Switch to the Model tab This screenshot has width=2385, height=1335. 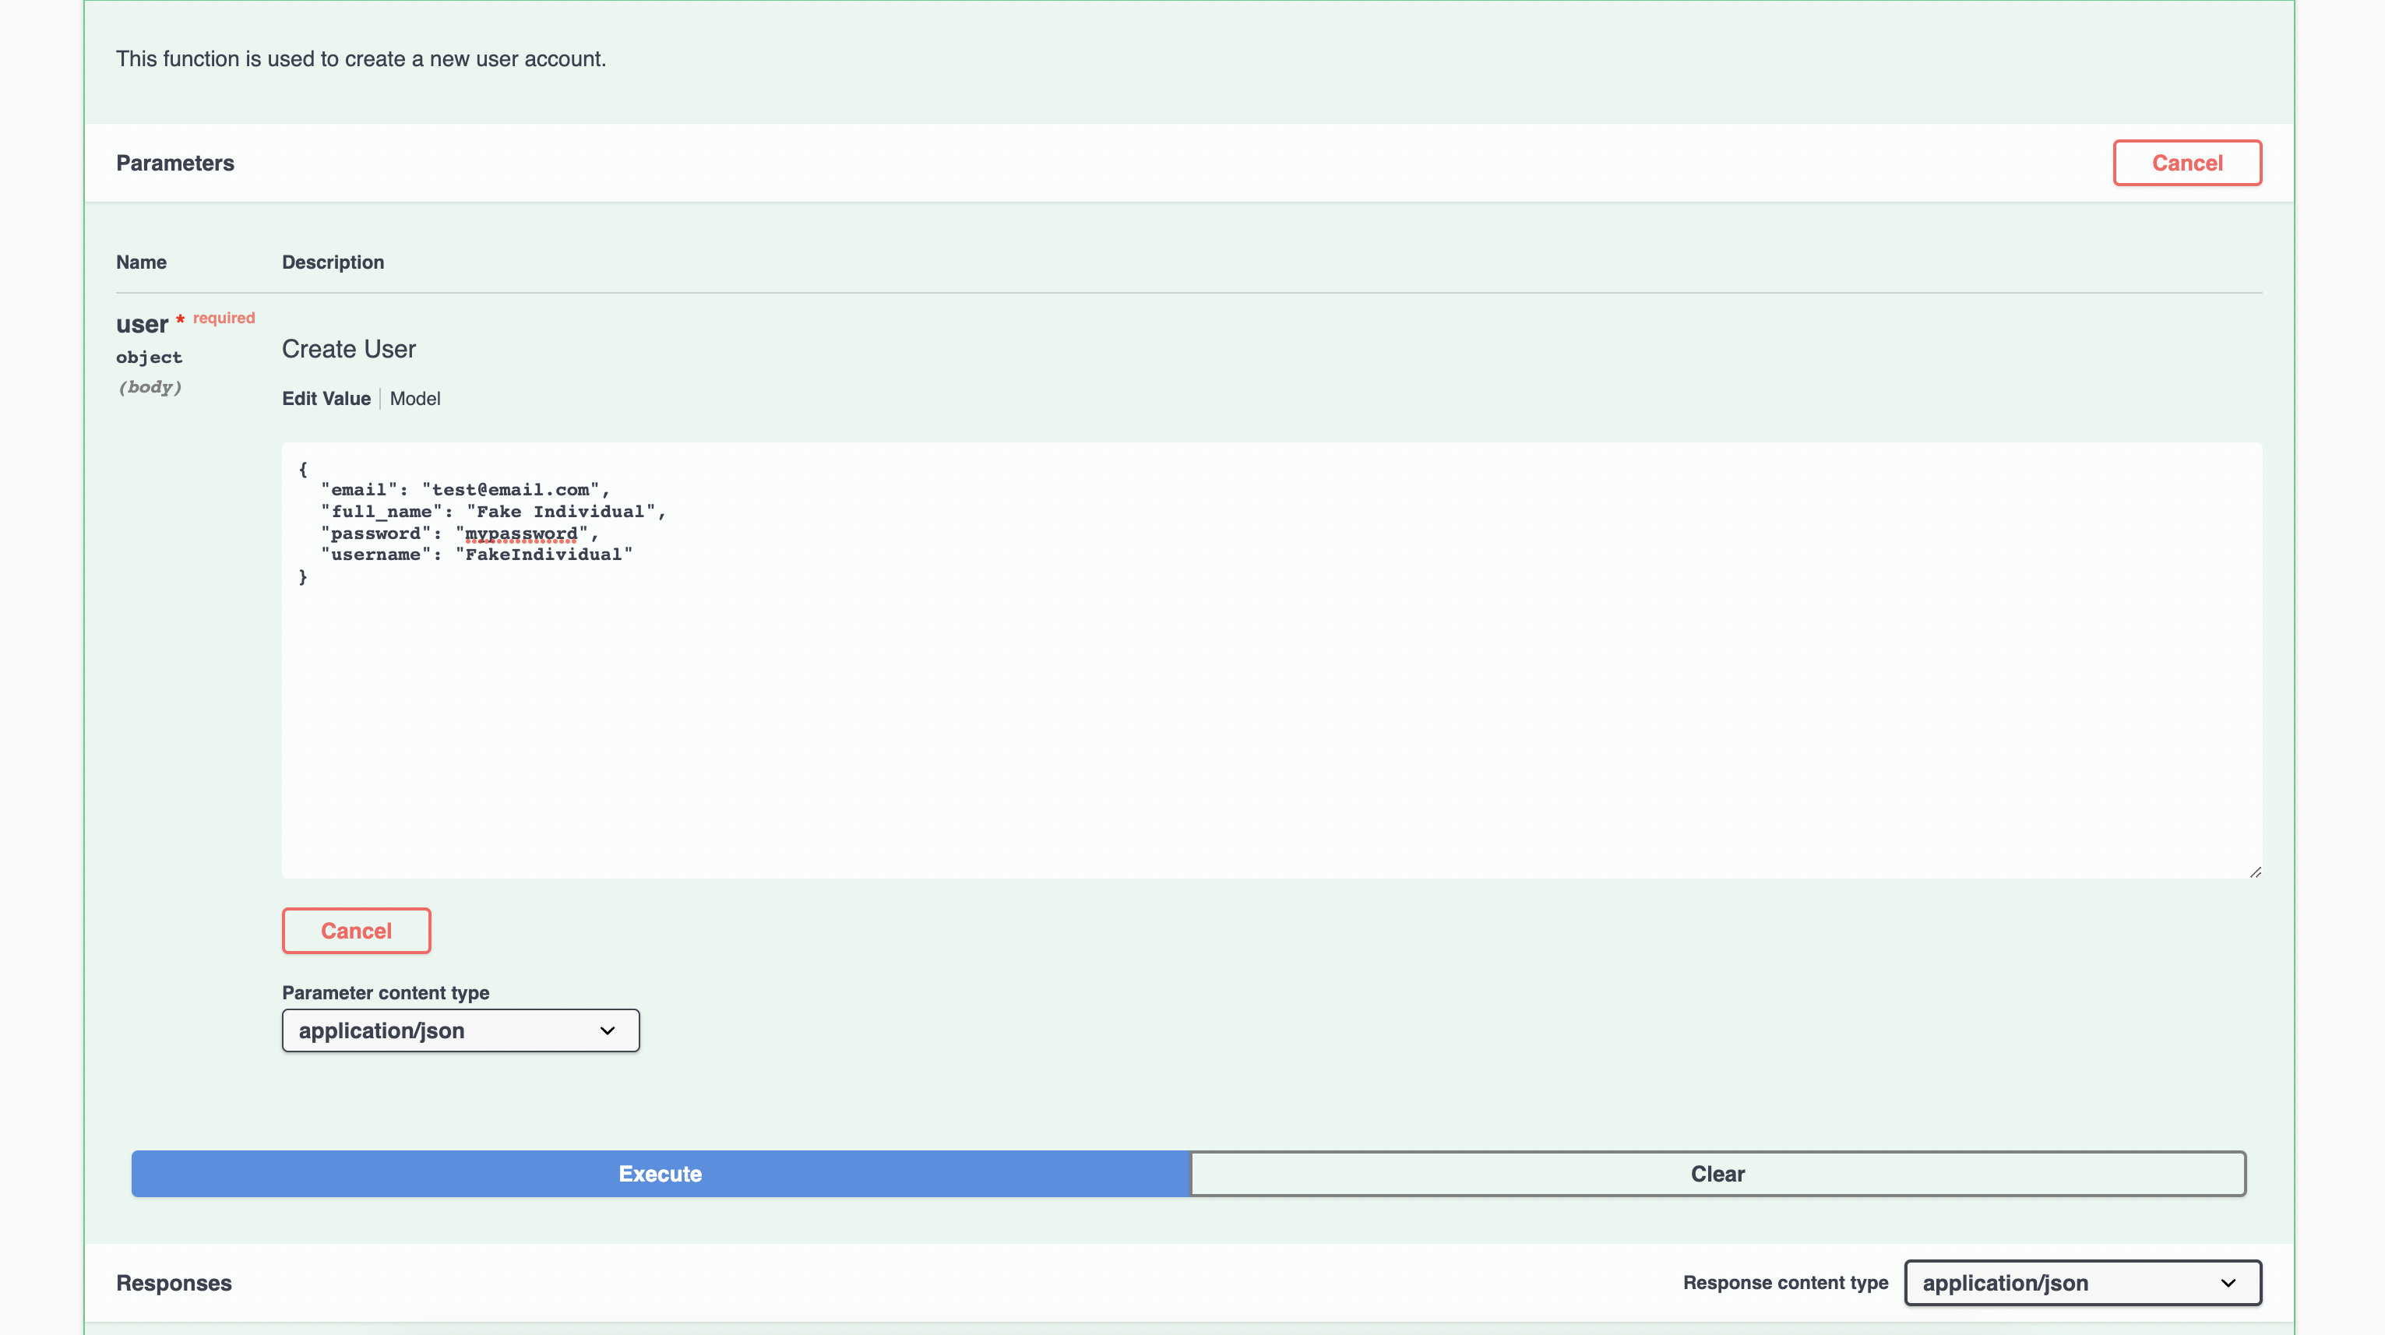click(x=415, y=398)
